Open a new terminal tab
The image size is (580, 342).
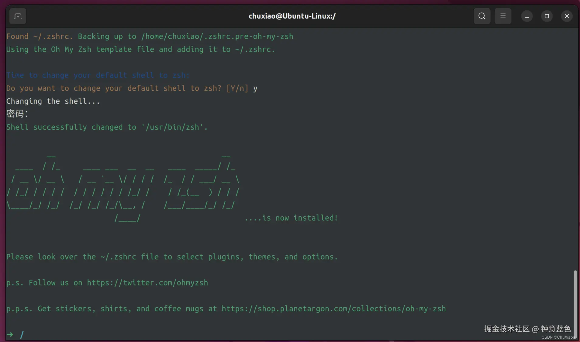coord(18,16)
